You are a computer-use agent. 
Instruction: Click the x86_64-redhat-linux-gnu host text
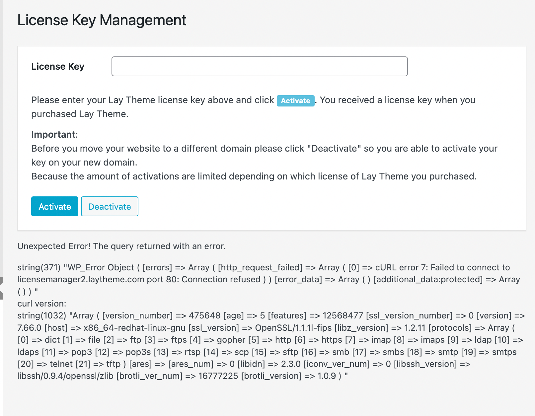point(134,328)
